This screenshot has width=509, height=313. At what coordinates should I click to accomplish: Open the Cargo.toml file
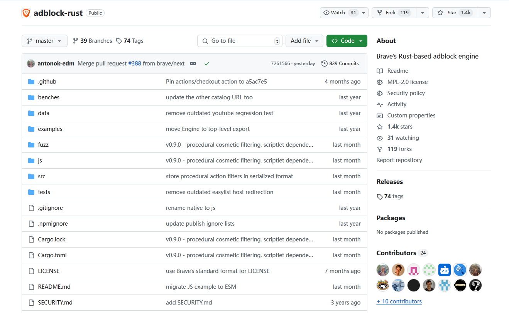coord(52,255)
